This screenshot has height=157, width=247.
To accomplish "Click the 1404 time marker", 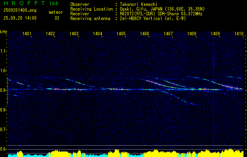I will (x=97, y=33).
